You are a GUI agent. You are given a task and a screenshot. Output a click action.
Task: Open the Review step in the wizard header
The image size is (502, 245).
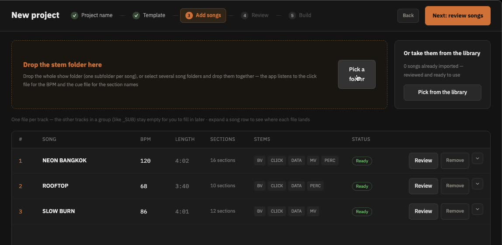pyautogui.click(x=255, y=15)
